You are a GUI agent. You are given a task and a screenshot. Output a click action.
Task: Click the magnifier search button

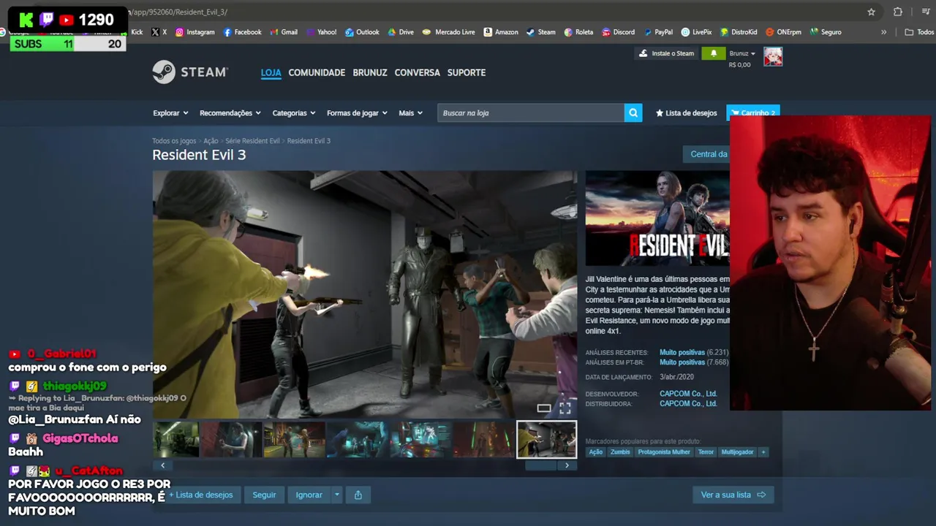tap(633, 113)
